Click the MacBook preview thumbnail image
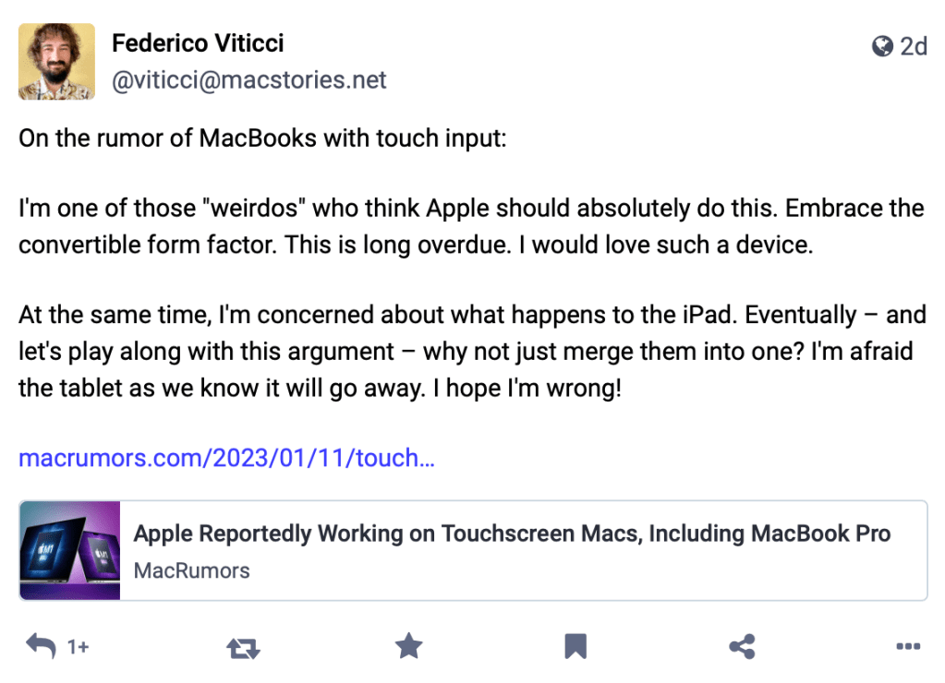 70,551
